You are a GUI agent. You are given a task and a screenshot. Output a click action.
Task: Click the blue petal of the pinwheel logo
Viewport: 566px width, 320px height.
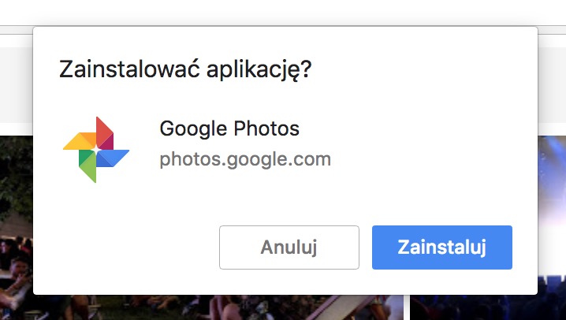click(113, 158)
